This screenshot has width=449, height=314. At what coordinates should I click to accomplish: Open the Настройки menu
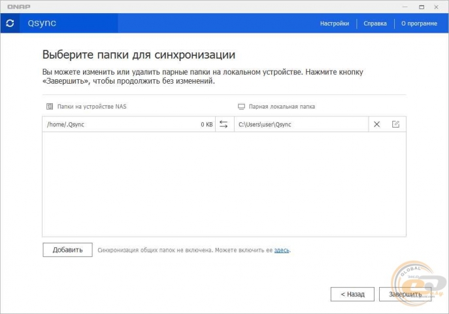click(x=335, y=24)
